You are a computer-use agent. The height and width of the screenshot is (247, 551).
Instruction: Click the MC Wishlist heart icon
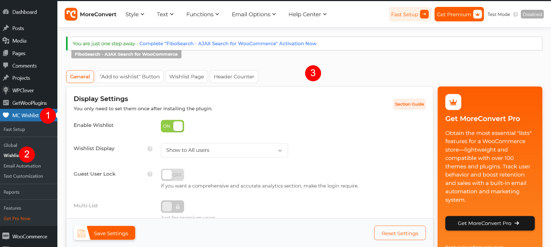5,115
